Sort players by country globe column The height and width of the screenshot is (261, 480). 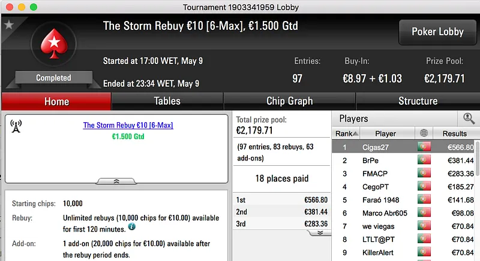[x=424, y=133]
